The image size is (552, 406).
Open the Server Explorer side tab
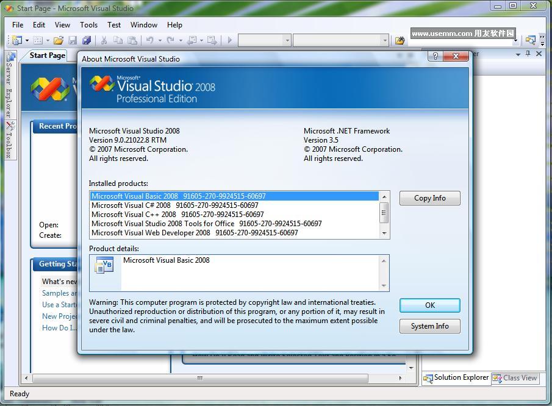pos(10,85)
